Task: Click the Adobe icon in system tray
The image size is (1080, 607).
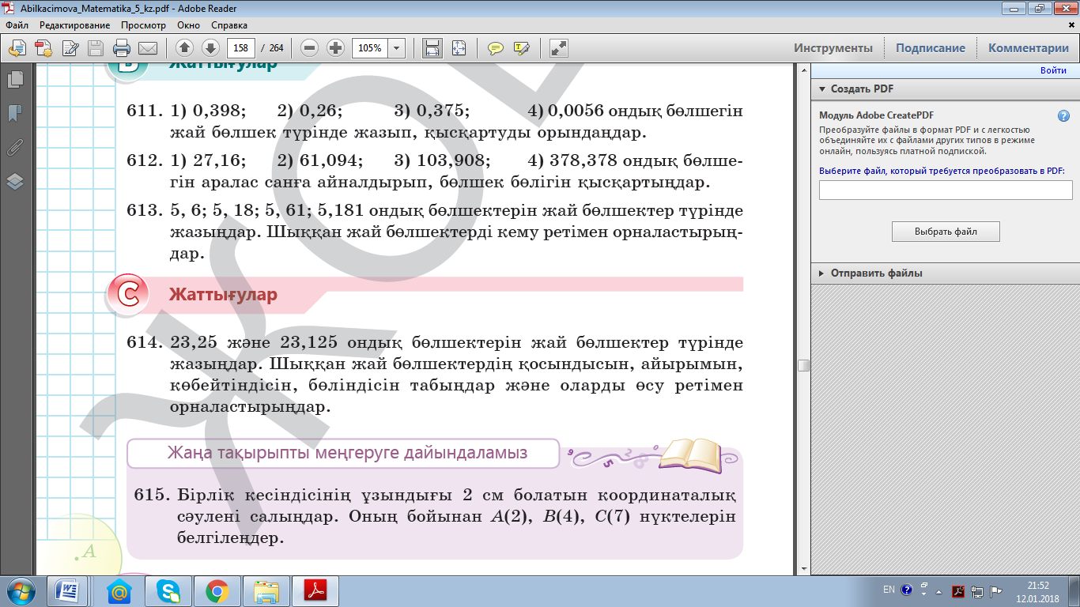Action: [x=957, y=591]
